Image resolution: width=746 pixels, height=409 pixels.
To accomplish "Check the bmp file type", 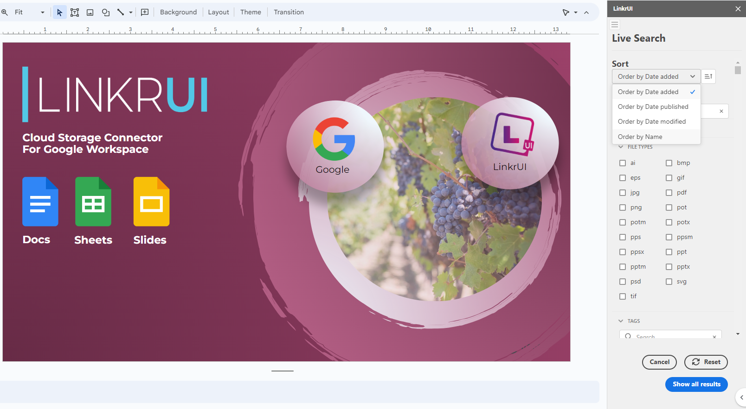I will [x=669, y=163].
